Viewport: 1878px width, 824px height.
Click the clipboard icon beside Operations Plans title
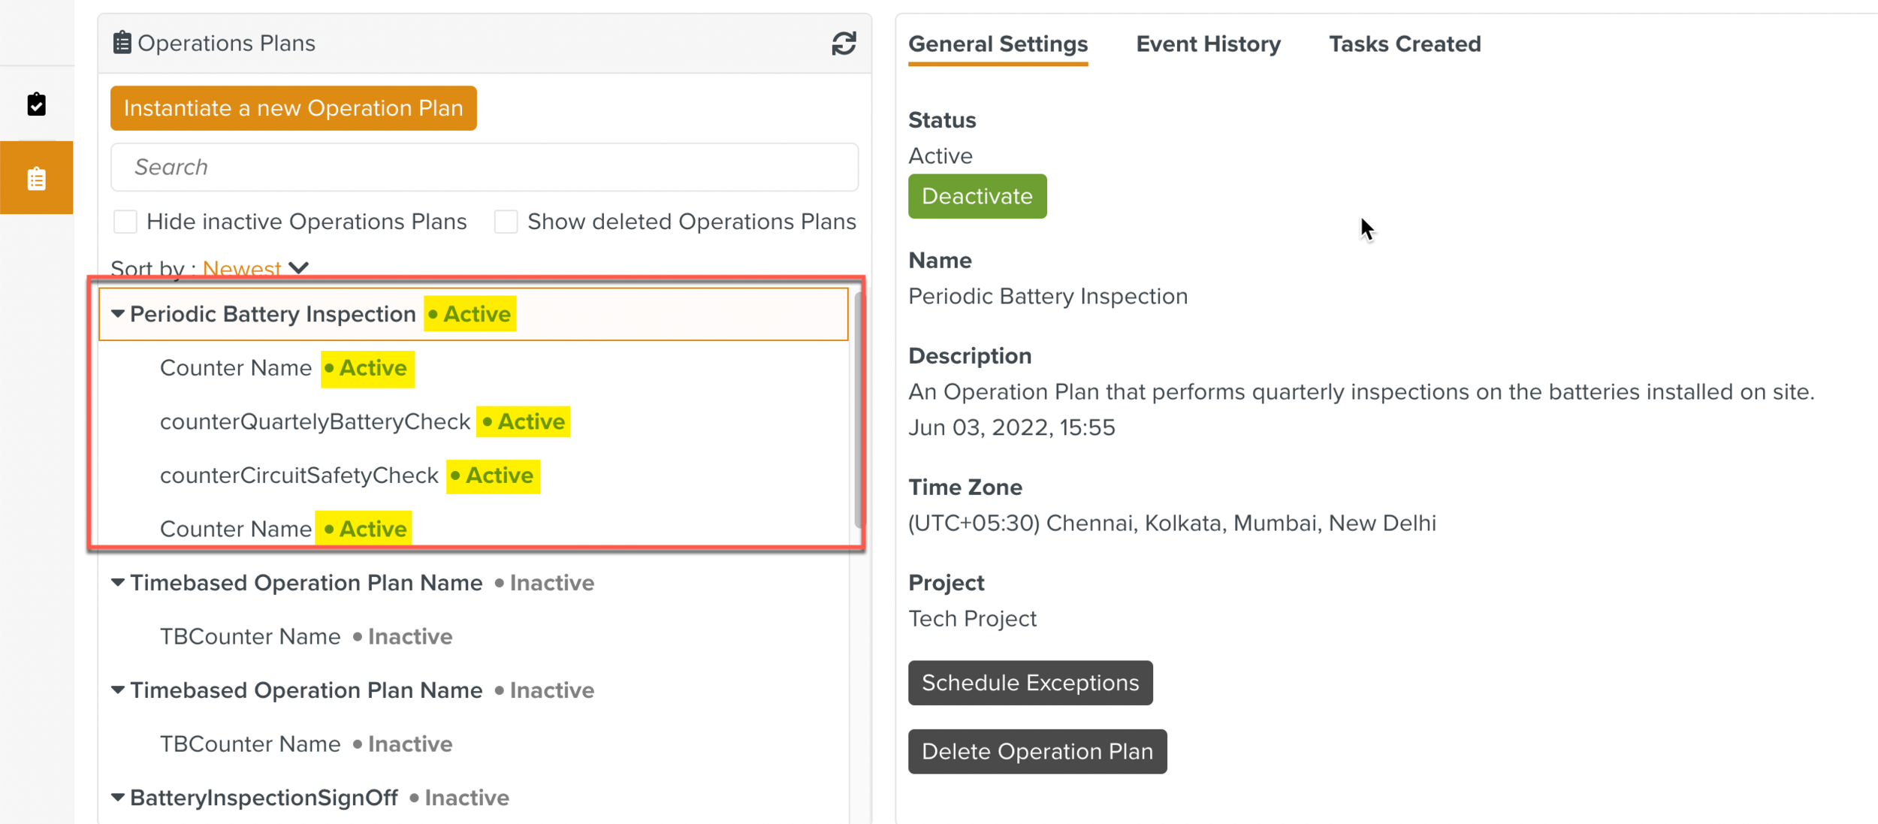pyautogui.click(x=122, y=43)
